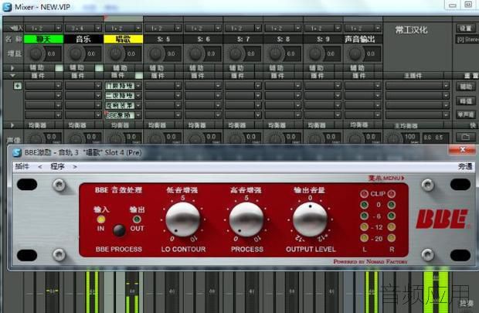479x313 pixels.
Task: Open the BBE激励 slot dropdown on 唱歌 channel
Action: (x=138, y=115)
